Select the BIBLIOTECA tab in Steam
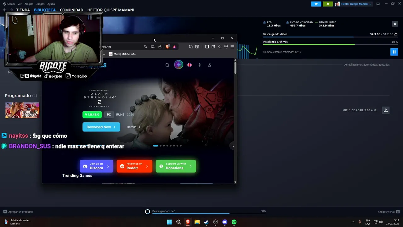Viewport: 403px width, 227px height. click(45, 10)
